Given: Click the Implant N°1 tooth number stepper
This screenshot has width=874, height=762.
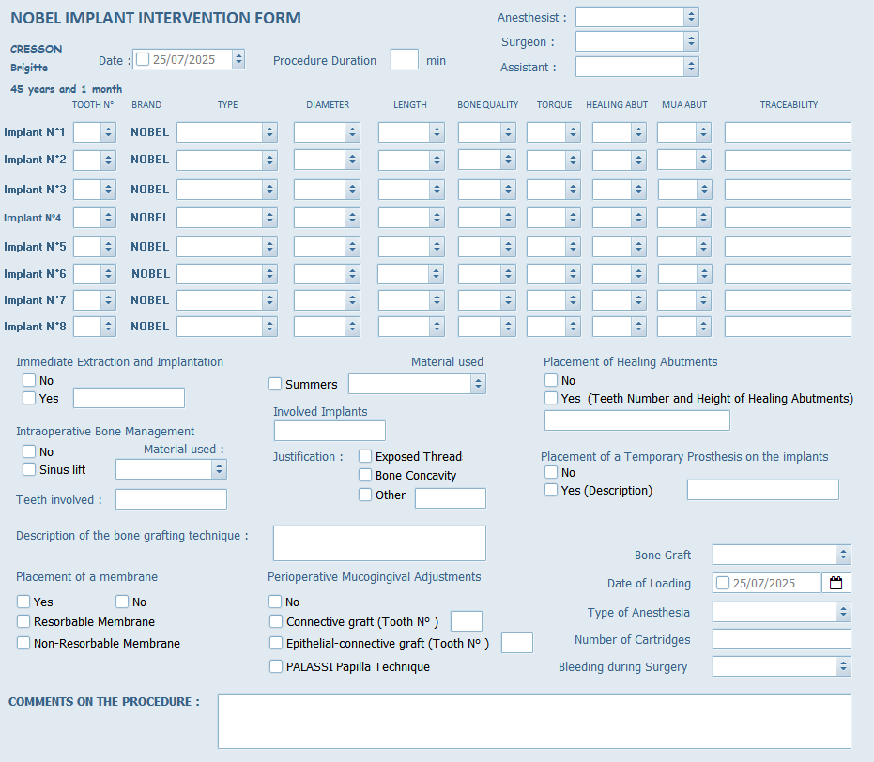Looking at the screenshot, I should point(108,132).
